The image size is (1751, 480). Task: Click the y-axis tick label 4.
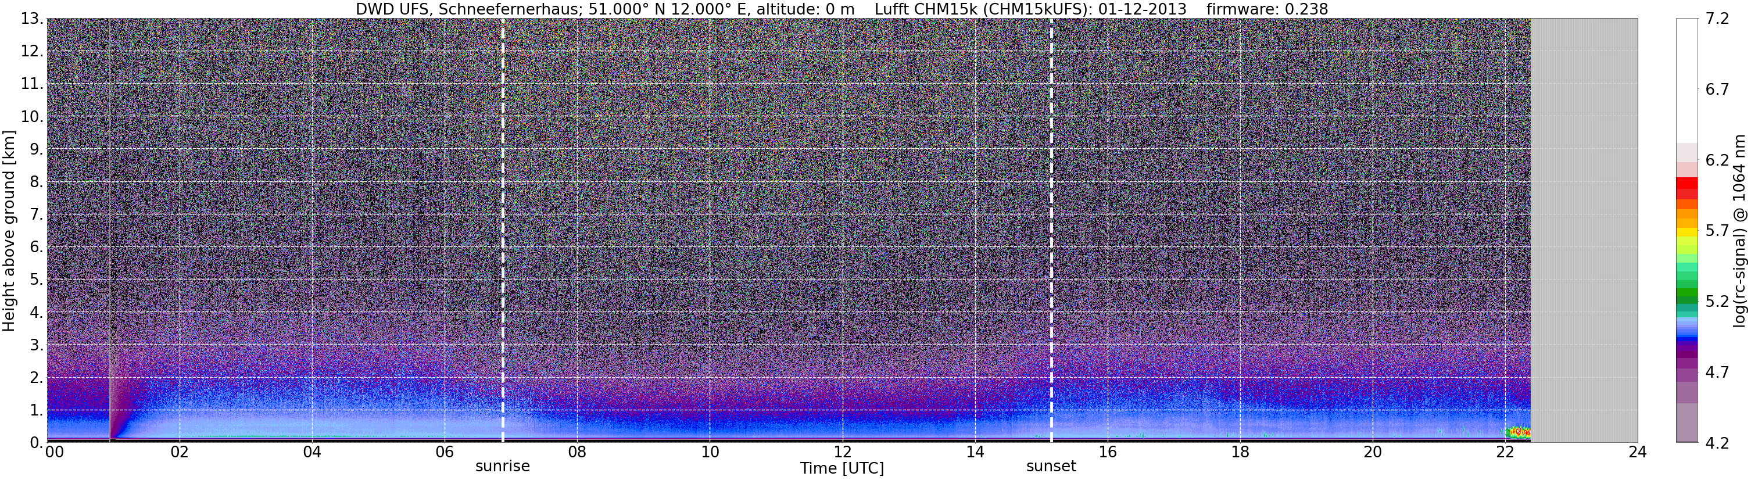pos(36,313)
